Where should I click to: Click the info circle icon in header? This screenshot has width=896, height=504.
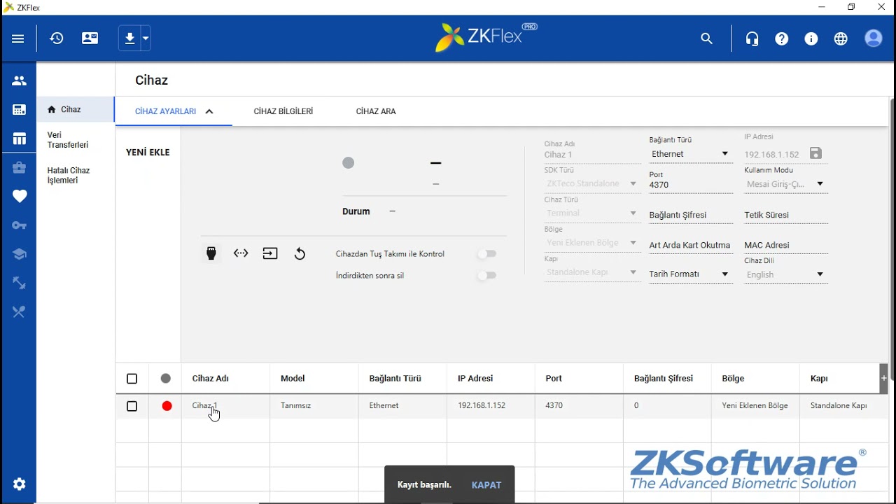(811, 39)
